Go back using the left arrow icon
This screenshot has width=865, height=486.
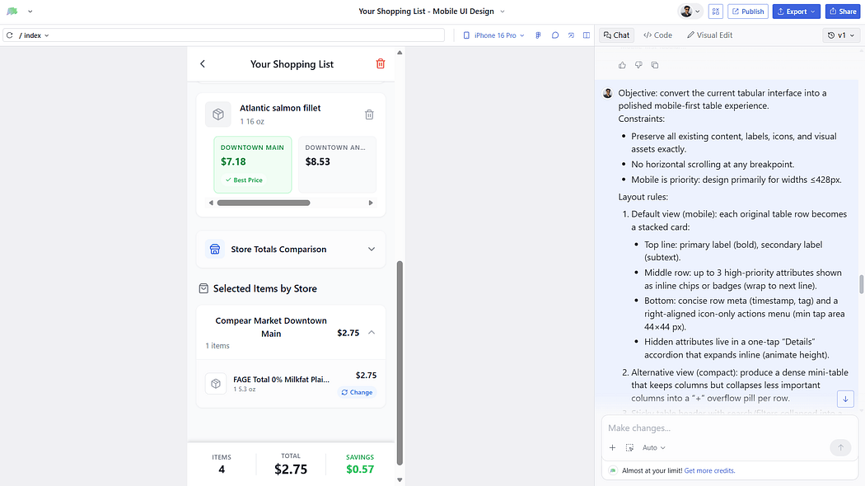[203, 64]
